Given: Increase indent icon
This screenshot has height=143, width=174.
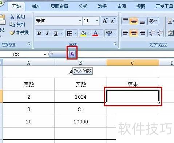Looking at the screenshot, I should tap(160, 33).
